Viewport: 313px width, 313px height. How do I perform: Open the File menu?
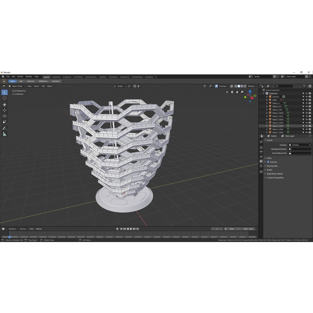[8, 77]
